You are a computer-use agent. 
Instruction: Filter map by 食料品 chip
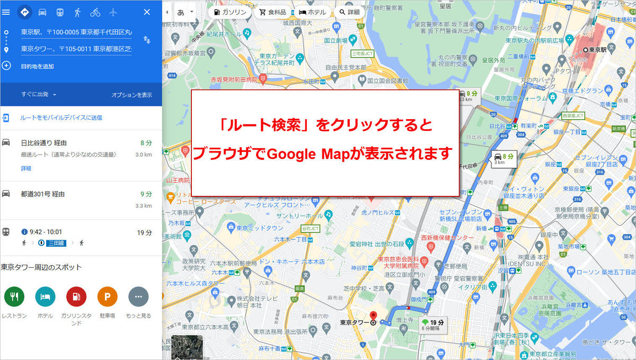pyautogui.click(x=272, y=12)
